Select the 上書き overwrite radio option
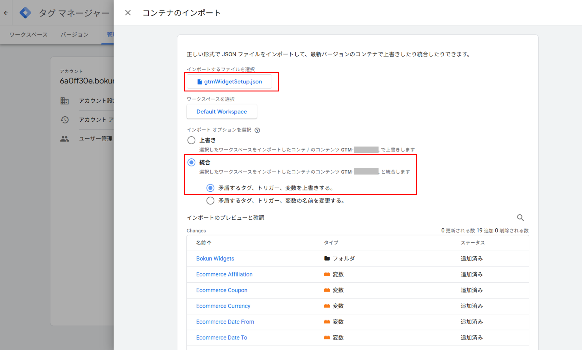Image resolution: width=582 pixels, height=350 pixels. tap(191, 140)
